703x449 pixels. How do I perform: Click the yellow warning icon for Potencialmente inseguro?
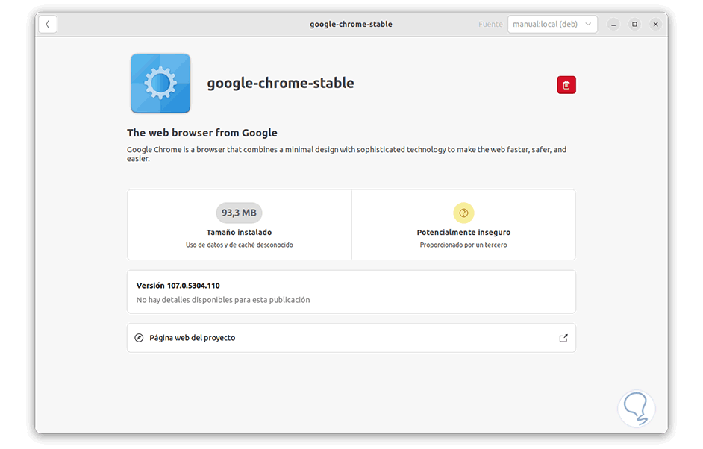(463, 213)
